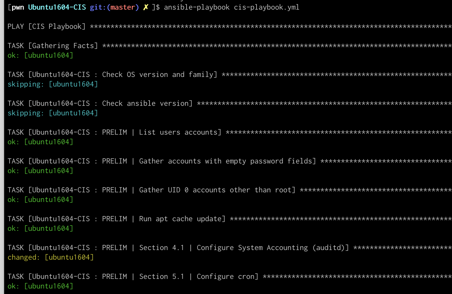
Task: Click ok result under Gathering Facts
Action: tap(40, 55)
